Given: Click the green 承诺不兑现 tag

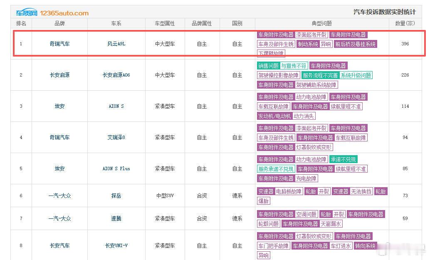Looking at the screenshot, I should (343, 159).
